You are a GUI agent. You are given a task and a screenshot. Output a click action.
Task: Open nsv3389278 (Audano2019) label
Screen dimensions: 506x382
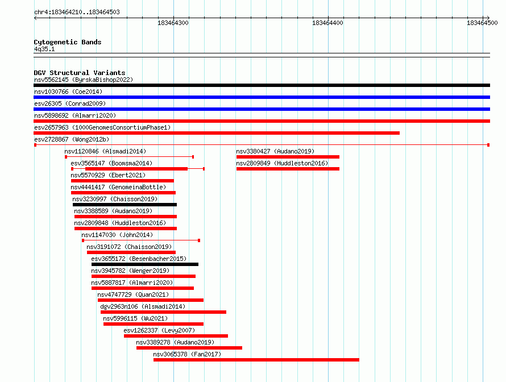pyautogui.click(x=175, y=342)
